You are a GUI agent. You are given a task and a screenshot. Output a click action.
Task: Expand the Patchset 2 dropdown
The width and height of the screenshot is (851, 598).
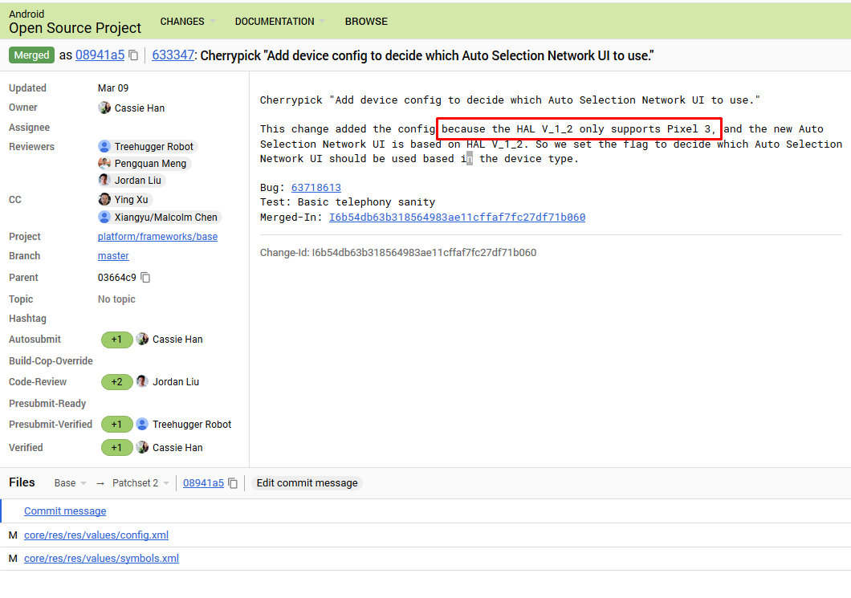tap(140, 483)
